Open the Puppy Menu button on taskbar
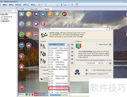The height and width of the screenshot is (97, 127). pos(22,94)
